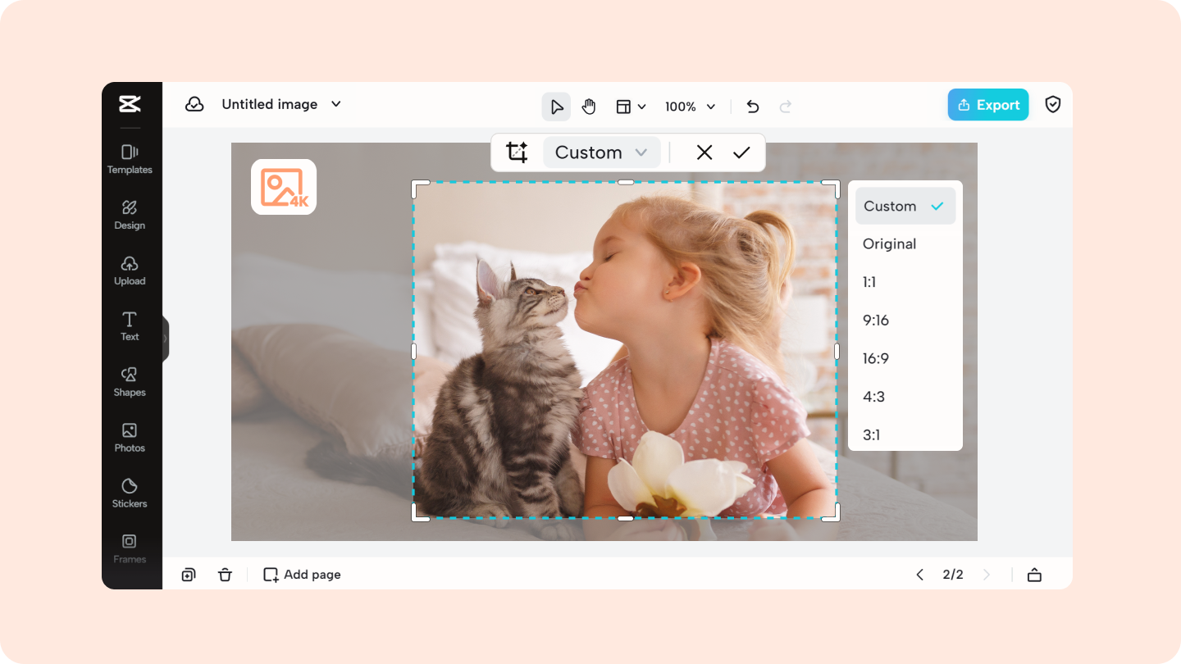Redo the last action

(786, 107)
